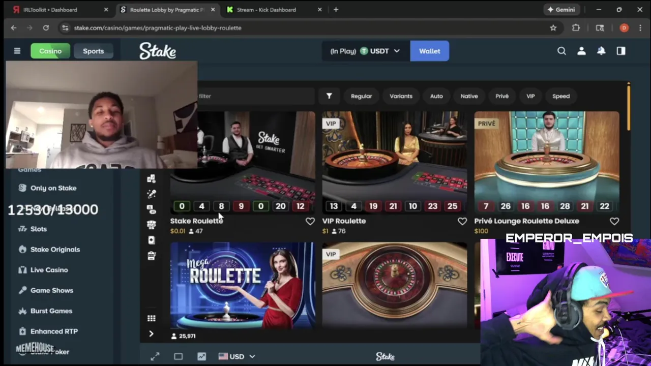The image size is (651, 366).
Task: Favorite Stake Roulette with heart icon
Action: 310,221
